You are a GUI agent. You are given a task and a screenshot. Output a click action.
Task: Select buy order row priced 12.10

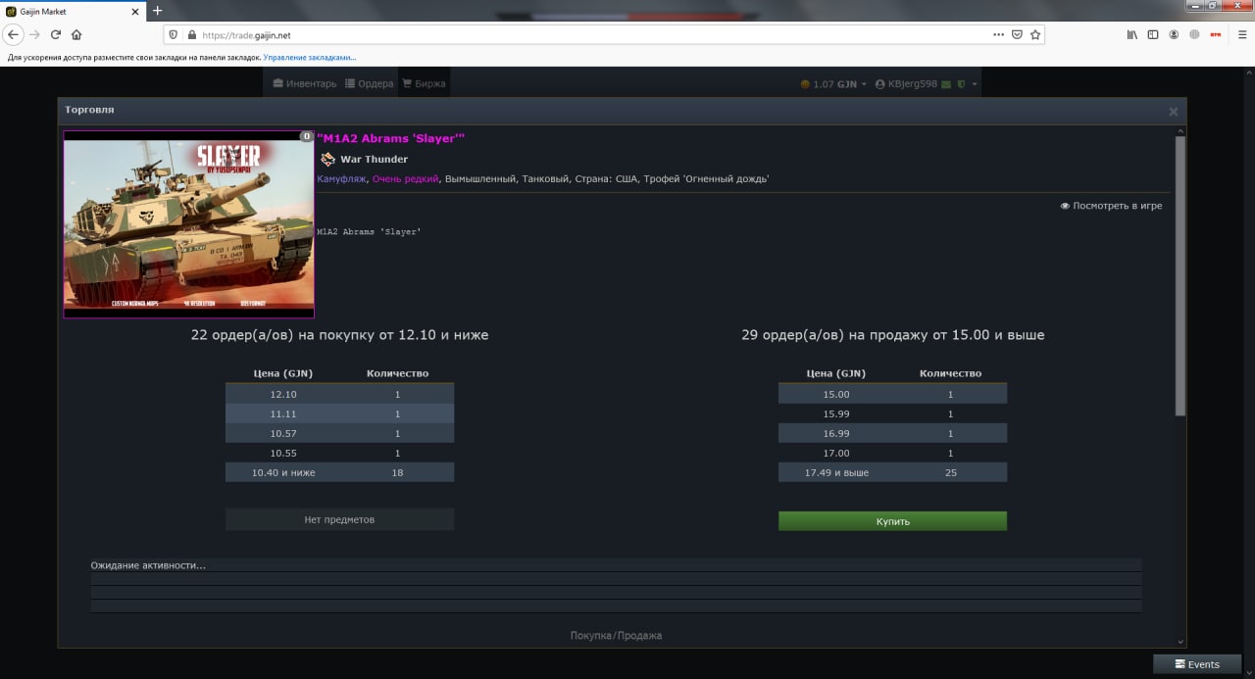[339, 394]
